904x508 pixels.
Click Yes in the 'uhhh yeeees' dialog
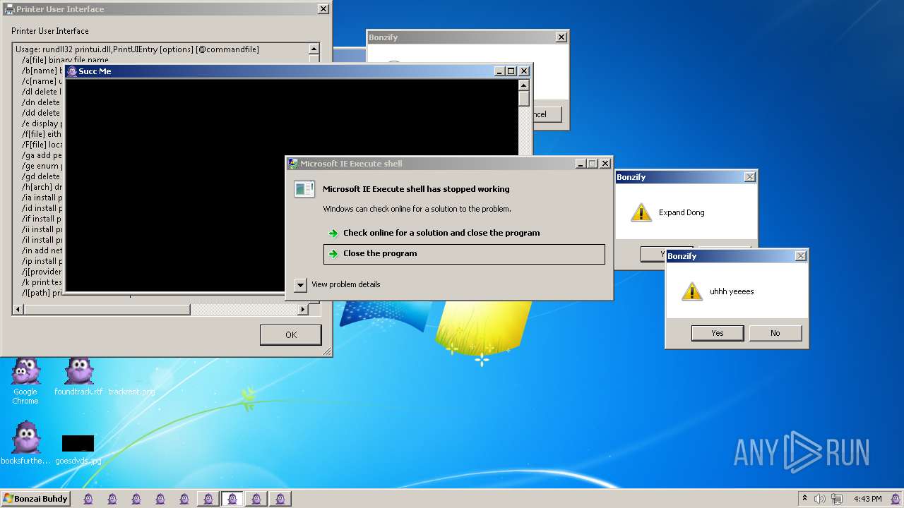tap(718, 333)
